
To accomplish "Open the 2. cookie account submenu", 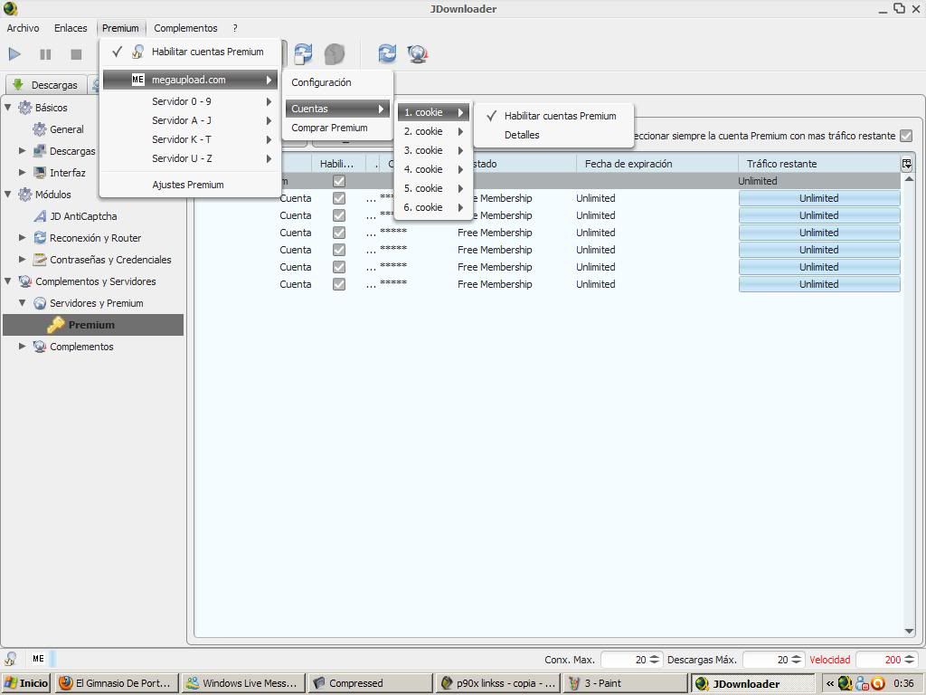I will click(433, 131).
